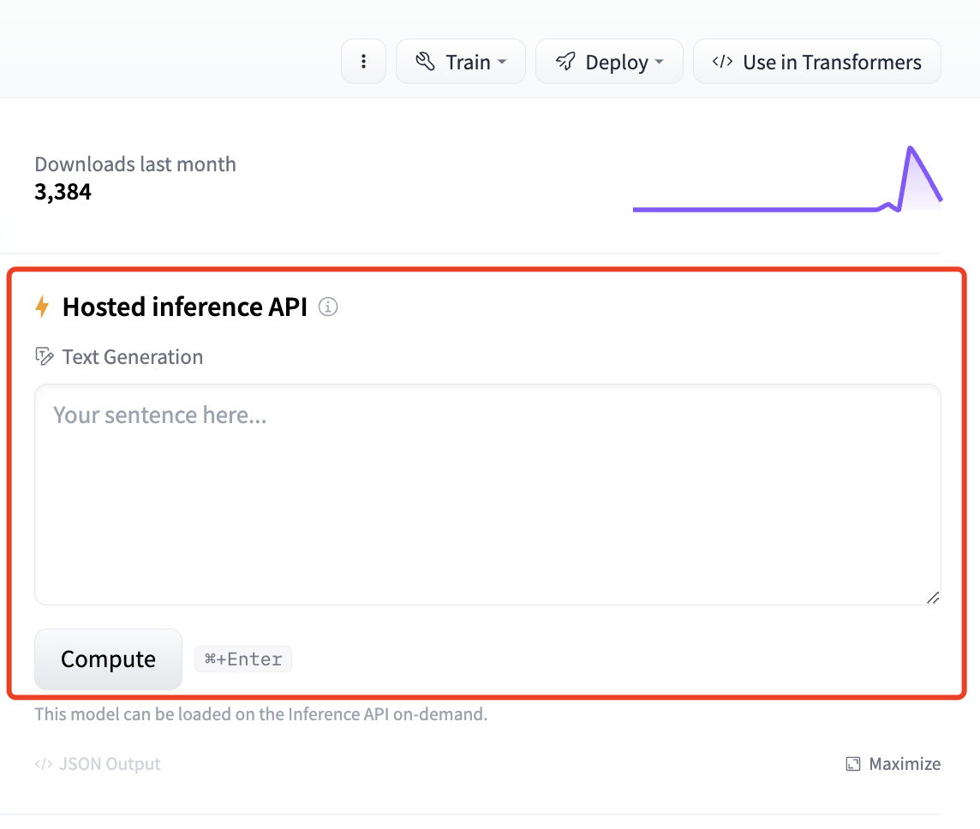This screenshot has height=829, width=980.
Task: Click the Text Generation task icon
Action: pos(45,356)
